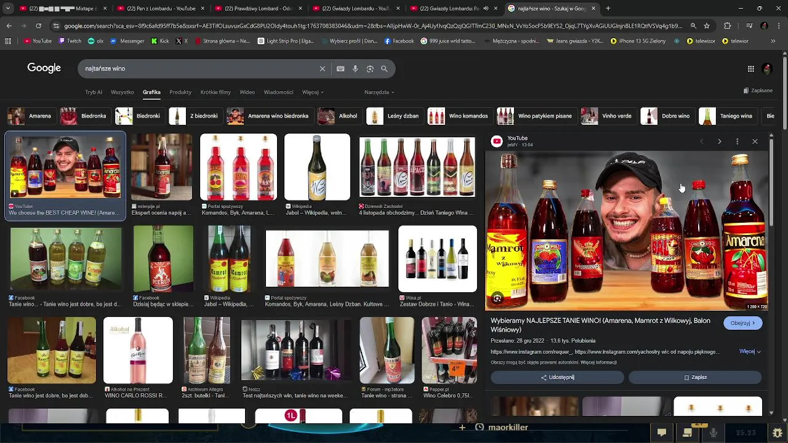The width and height of the screenshot is (788, 443).
Task: Switch to the Wszystko tab
Action: (x=123, y=92)
